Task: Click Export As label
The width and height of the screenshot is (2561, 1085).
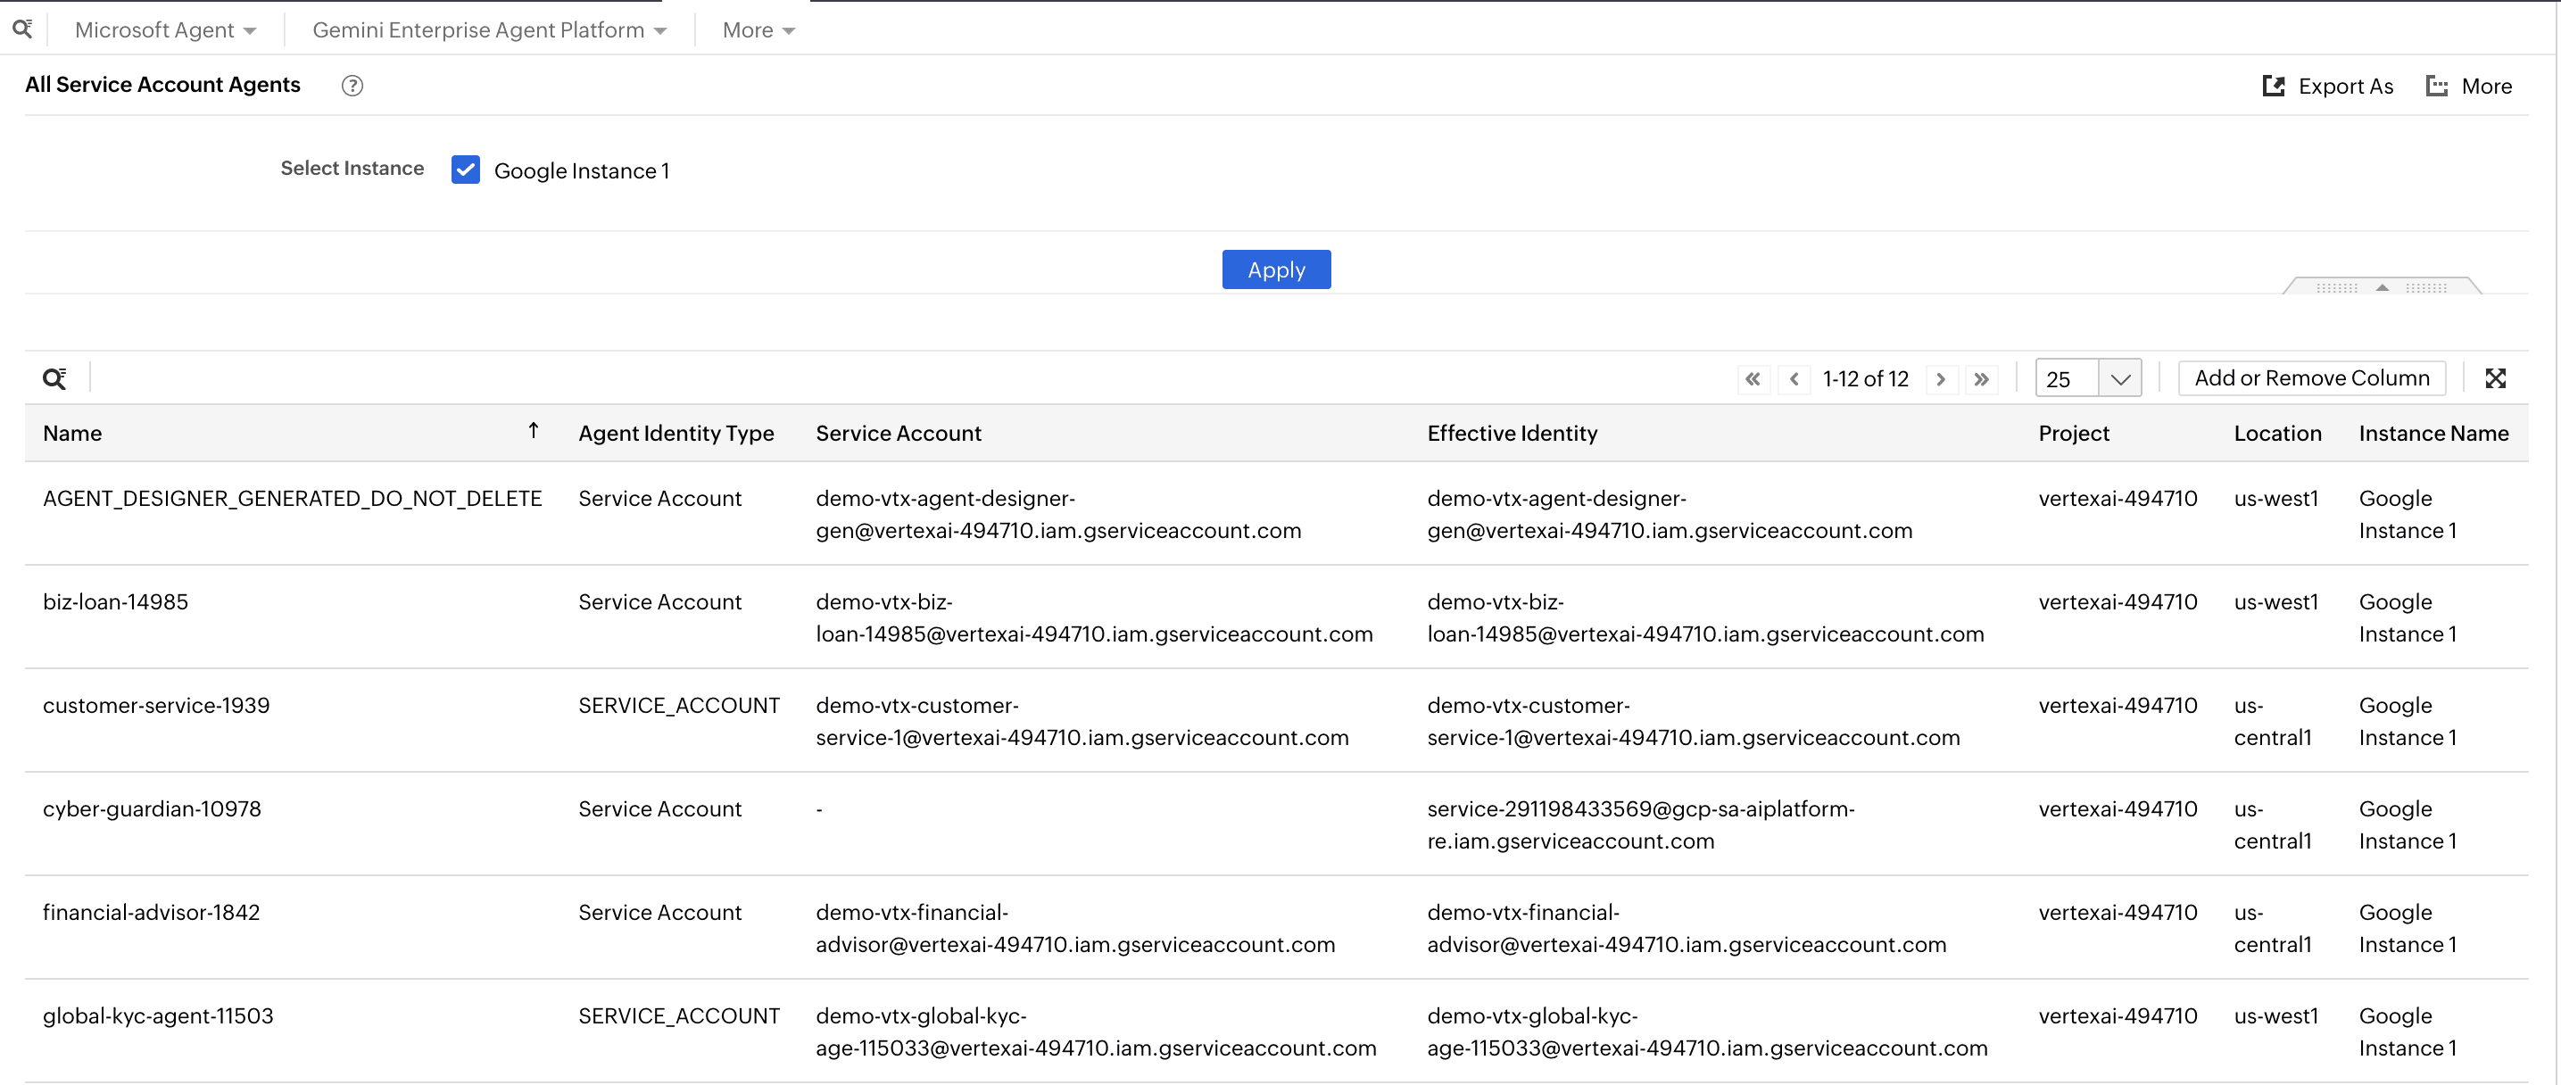Action: tap(2346, 86)
